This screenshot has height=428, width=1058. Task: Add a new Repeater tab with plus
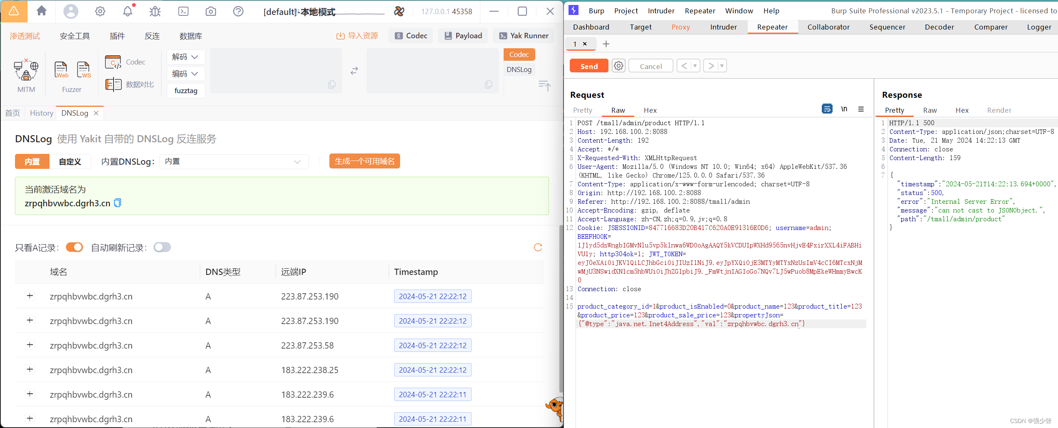pyautogui.click(x=606, y=44)
